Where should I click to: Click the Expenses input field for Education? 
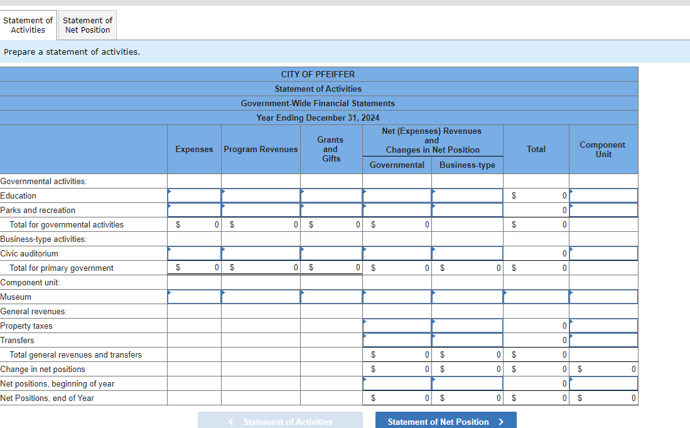(194, 195)
